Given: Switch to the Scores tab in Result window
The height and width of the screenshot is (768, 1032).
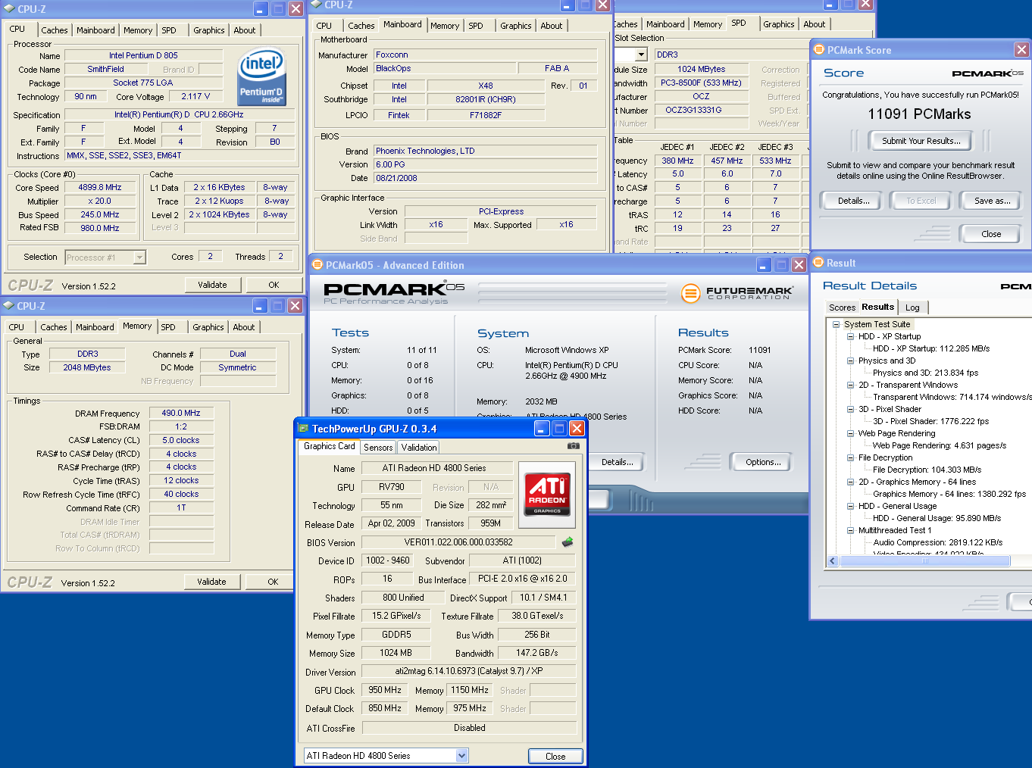Looking at the screenshot, I should click(842, 308).
